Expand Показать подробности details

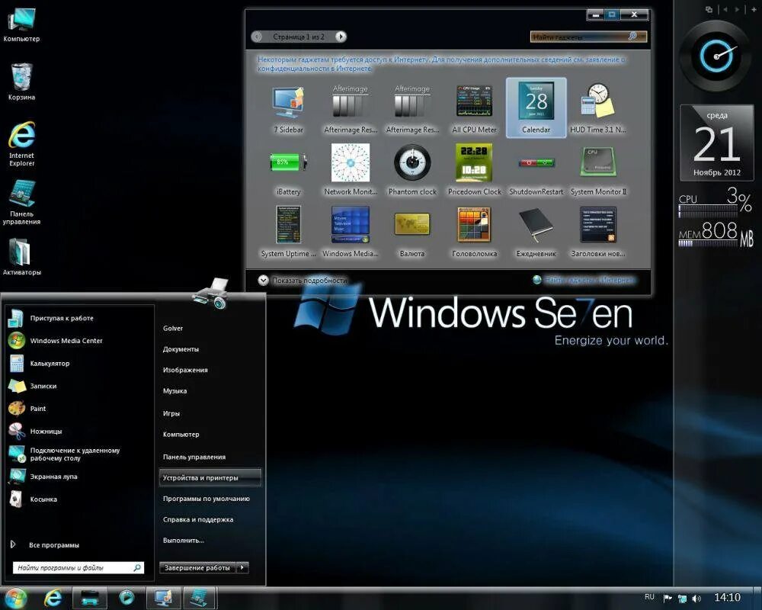[303, 280]
